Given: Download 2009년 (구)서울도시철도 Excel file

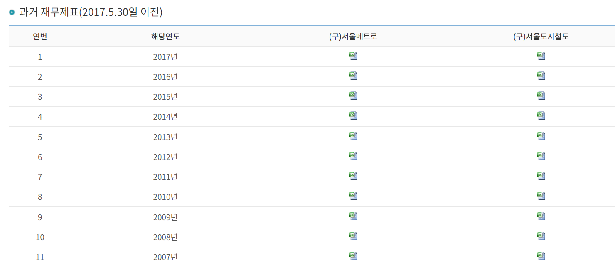Looking at the screenshot, I should (x=541, y=216).
